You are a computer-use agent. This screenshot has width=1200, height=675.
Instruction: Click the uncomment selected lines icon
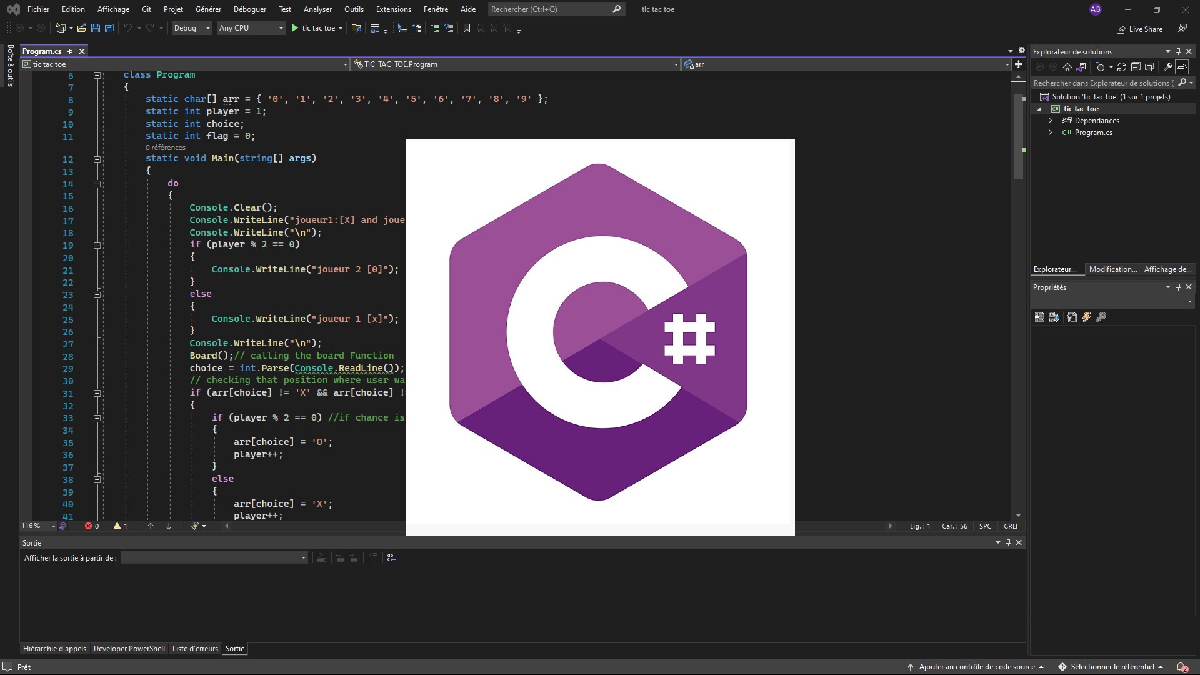(449, 28)
